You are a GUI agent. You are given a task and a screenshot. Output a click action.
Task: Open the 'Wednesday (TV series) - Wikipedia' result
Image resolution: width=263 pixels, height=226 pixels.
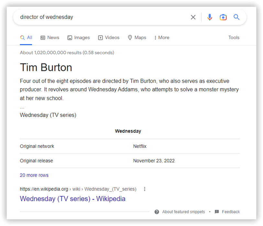(x=73, y=199)
